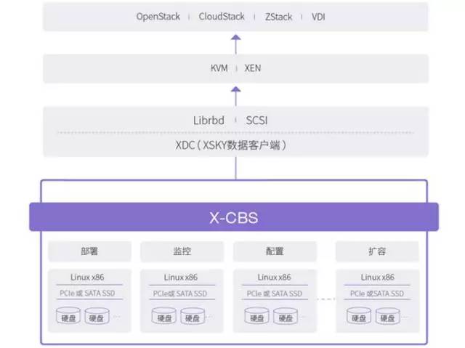Click second 硬盘 disk icon under 扩容

tap(386, 317)
